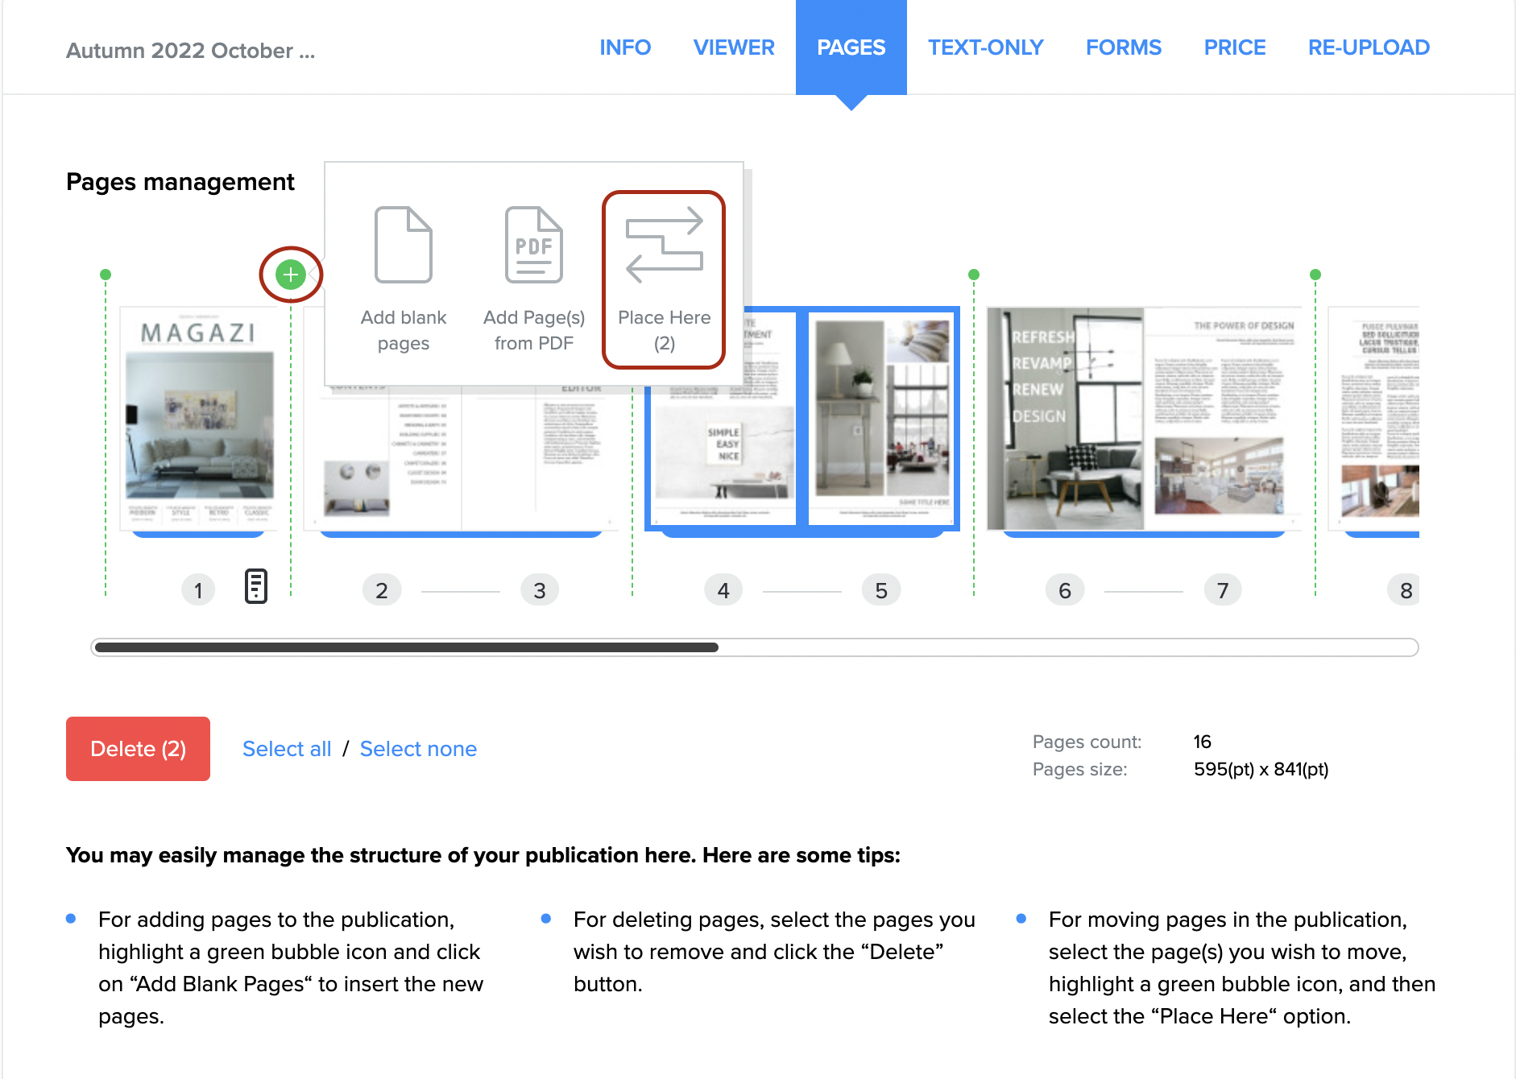Viewport: 1516px width, 1079px height.
Task: Switch to the VIEWER tab
Action: pos(733,48)
